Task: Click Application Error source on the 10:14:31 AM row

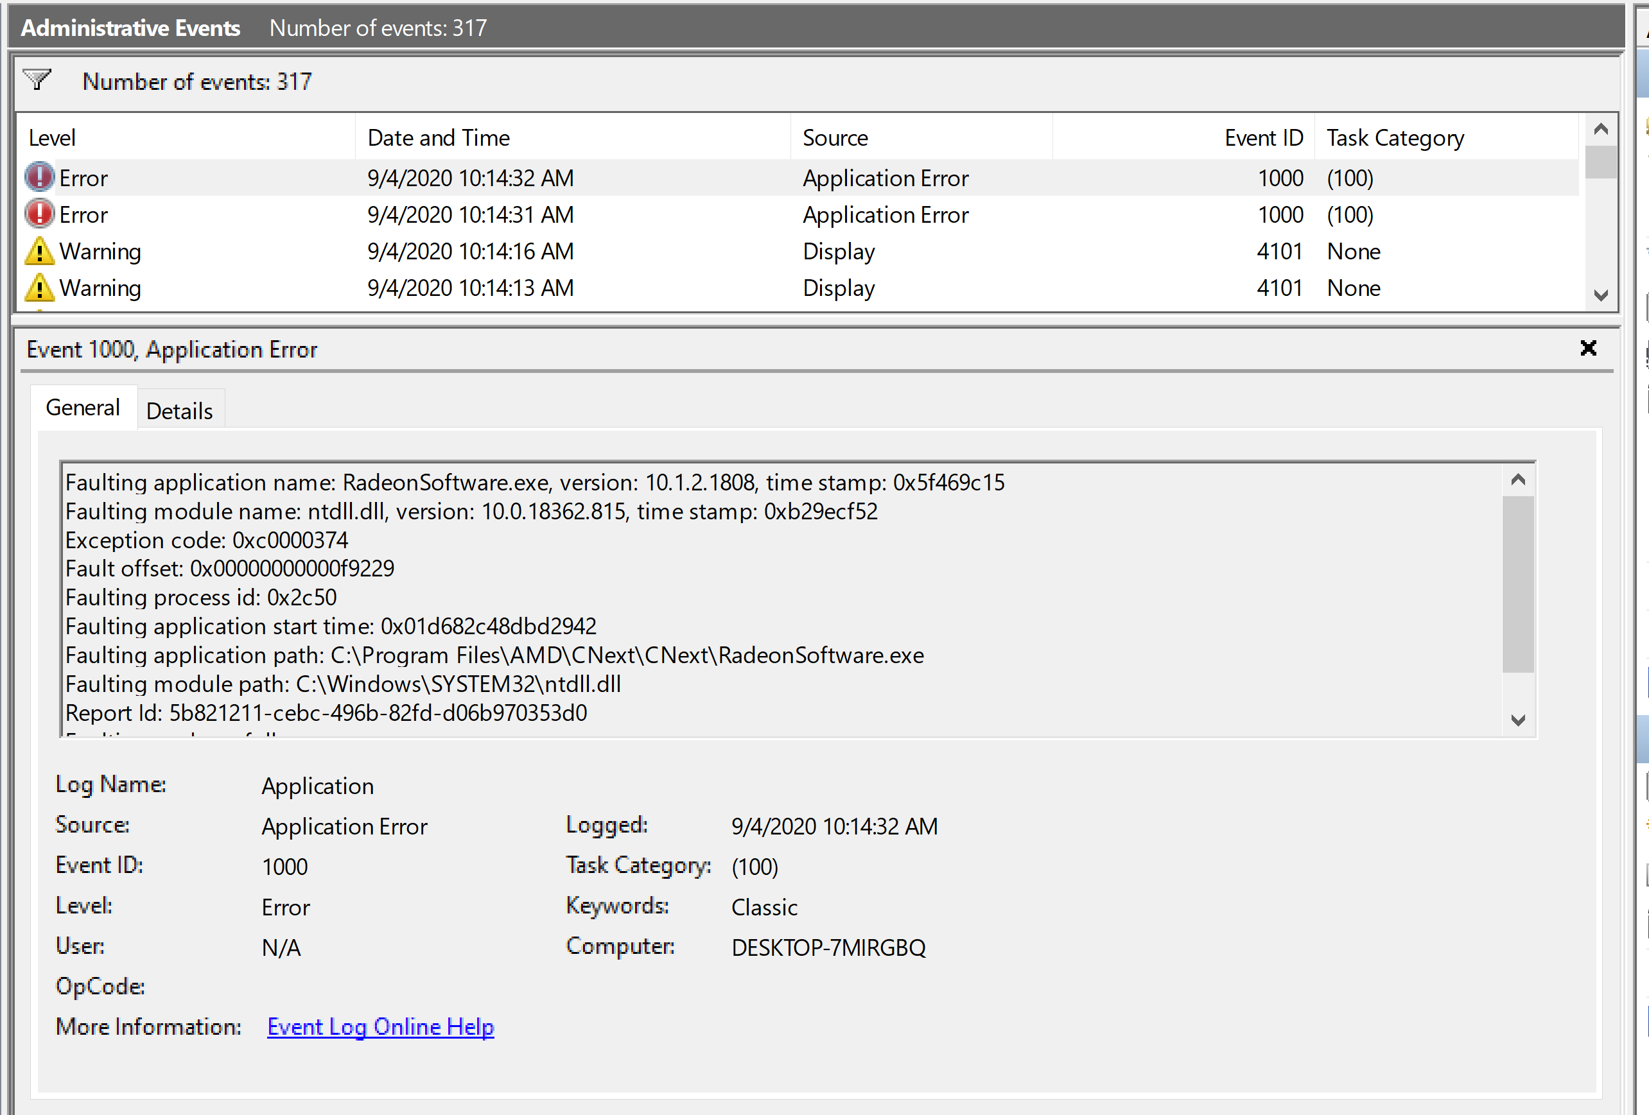Action: 886,215
